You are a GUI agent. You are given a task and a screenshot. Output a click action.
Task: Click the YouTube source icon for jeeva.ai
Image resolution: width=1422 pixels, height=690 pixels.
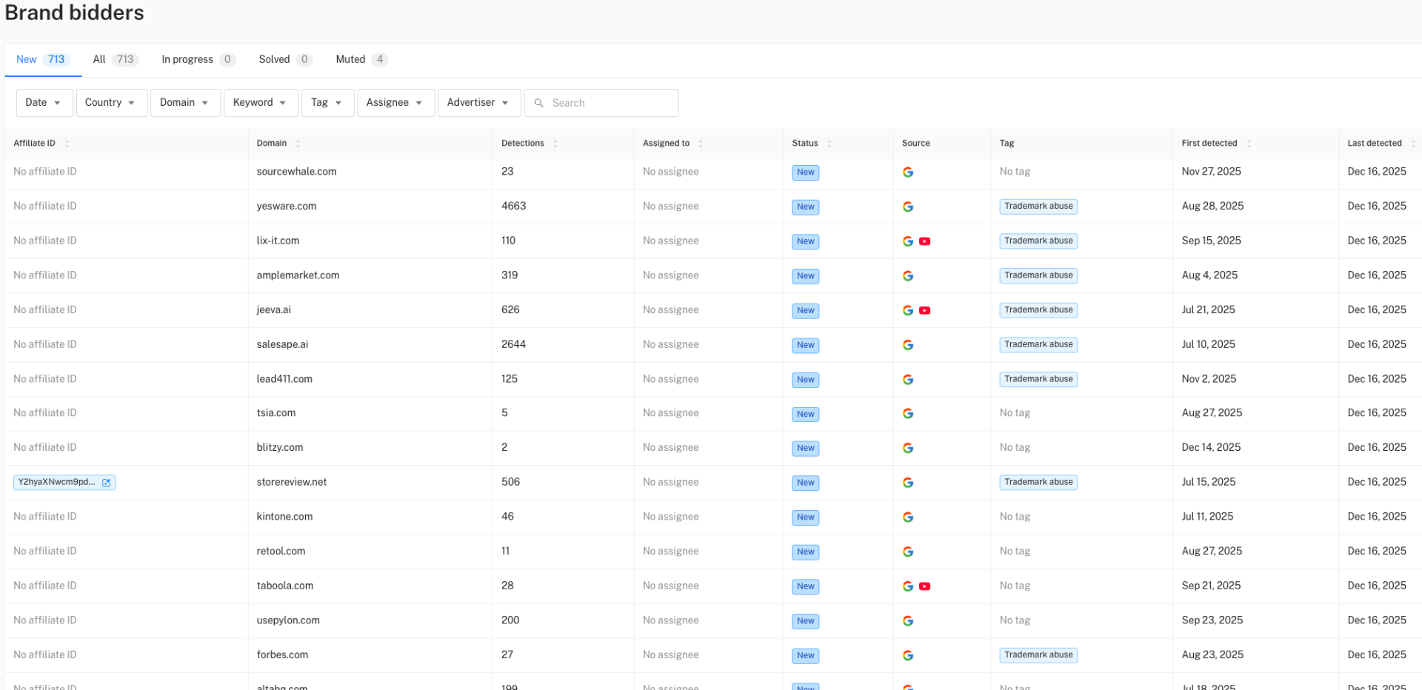[924, 310]
